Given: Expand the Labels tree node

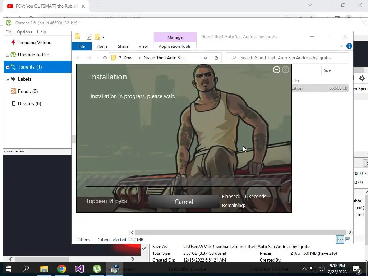Looking at the screenshot, I should coord(8,79).
